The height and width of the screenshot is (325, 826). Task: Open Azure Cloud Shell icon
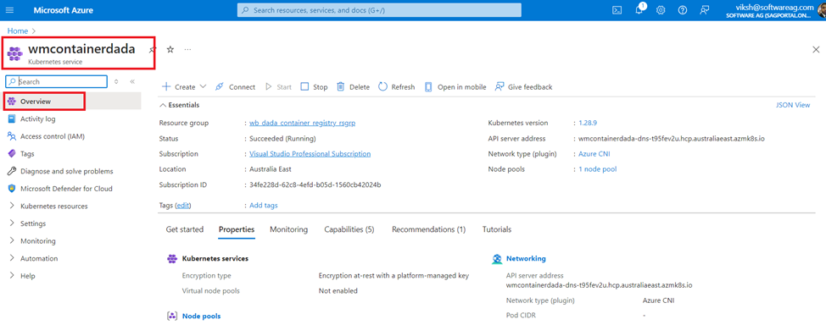(x=617, y=10)
